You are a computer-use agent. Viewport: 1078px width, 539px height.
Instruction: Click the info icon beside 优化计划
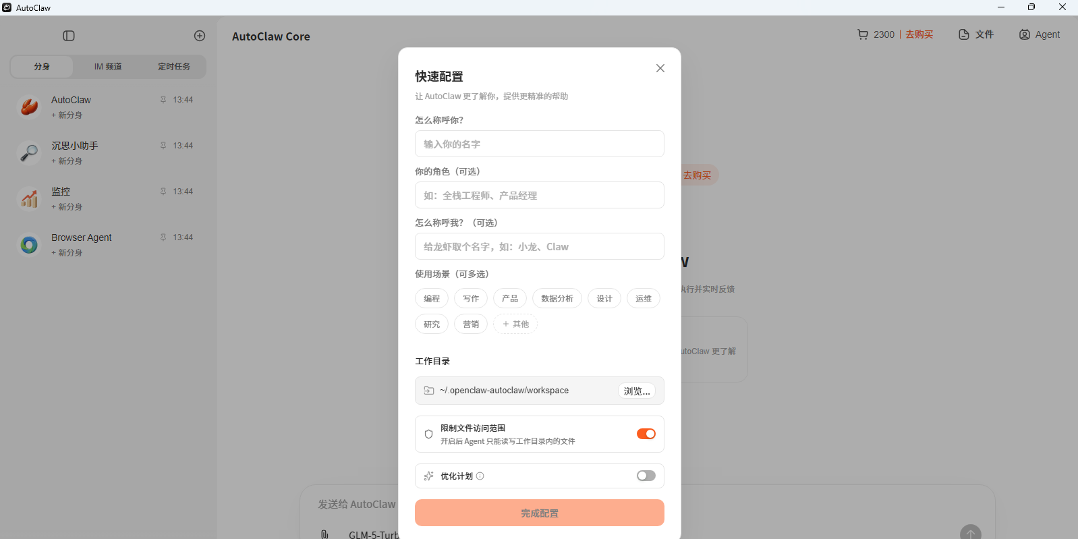pyautogui.click(x=480, y=476)
